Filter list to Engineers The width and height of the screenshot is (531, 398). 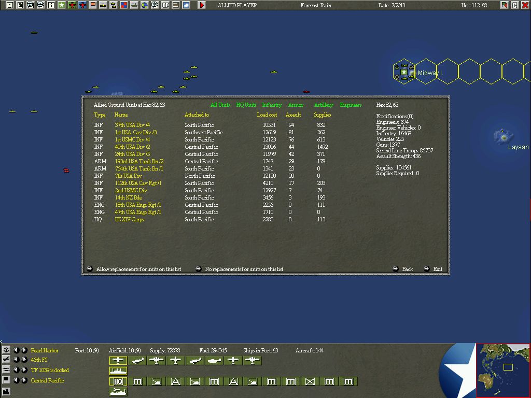[351, 105]
